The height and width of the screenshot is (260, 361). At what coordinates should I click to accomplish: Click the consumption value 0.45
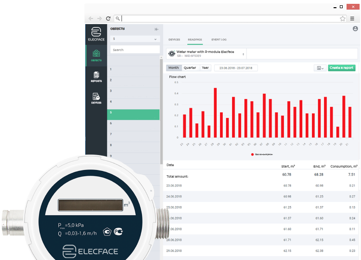pos(352,240)
